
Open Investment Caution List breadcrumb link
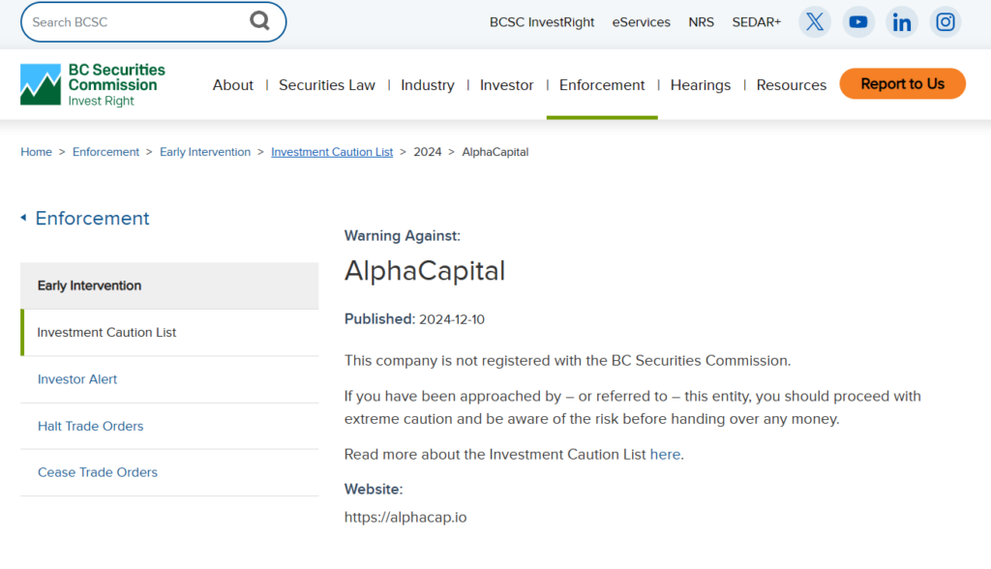pyautogui.click(x=332, y=152)
